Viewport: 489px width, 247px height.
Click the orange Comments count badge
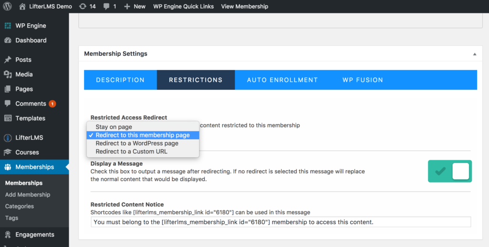tap(53, 104)
